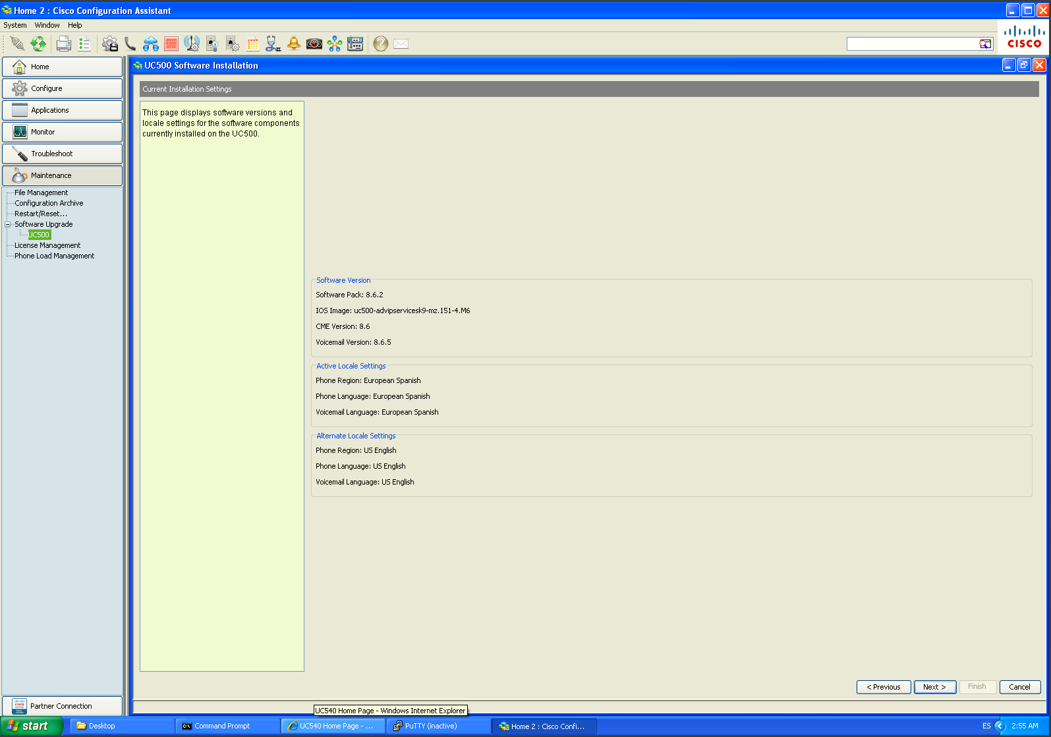Image resolution: width=1051 pixels, height=737 pixels.
Task: Switch to PuTTY (inactive) taskbar item
Action: pyautogui.click(x=438, y=726)
